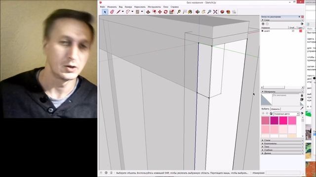This screenshot has width=316, height=177.
Task: Click the material preview thumbnail
Action: (x=267, y=99)
